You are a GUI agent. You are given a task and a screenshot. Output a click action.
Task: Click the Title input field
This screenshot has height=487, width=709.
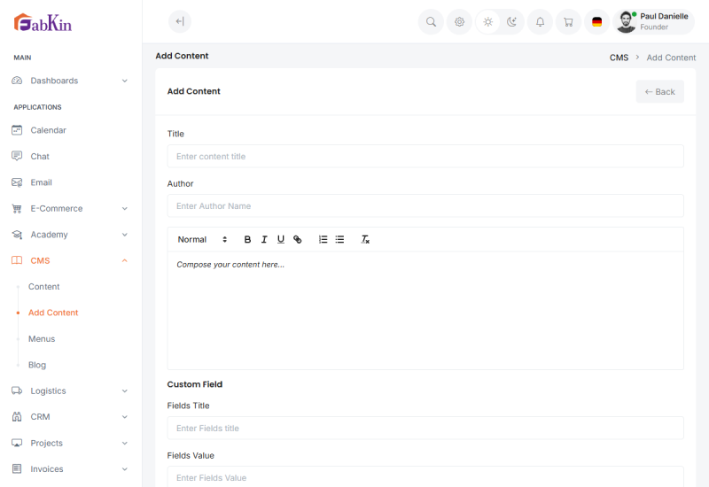click(x=425, y=157)
